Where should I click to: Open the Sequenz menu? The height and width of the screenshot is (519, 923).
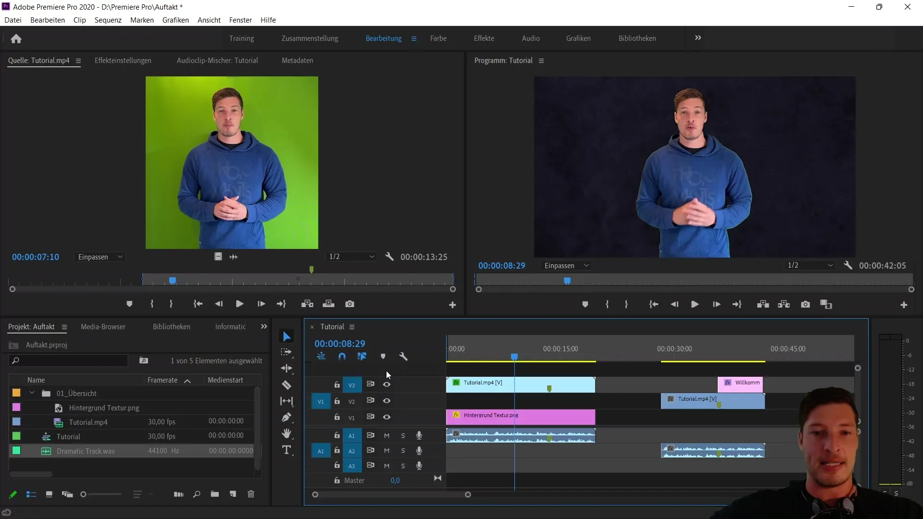pos(108,20)
